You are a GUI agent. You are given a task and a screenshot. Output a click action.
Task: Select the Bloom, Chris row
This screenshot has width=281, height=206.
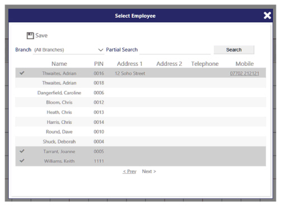(x=140, y=102)
